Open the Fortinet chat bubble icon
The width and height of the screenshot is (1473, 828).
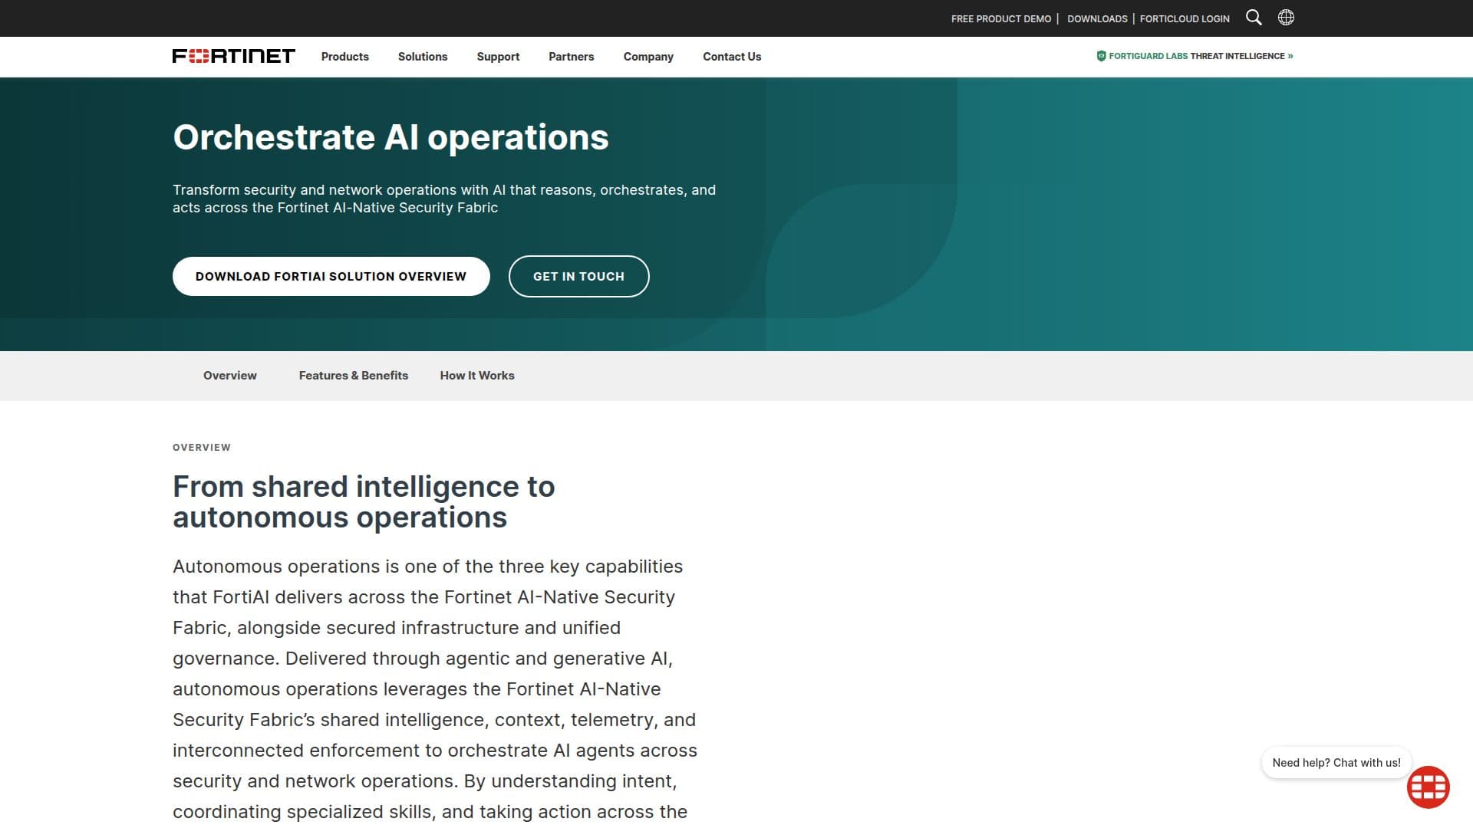click(x=1428, y=787)
